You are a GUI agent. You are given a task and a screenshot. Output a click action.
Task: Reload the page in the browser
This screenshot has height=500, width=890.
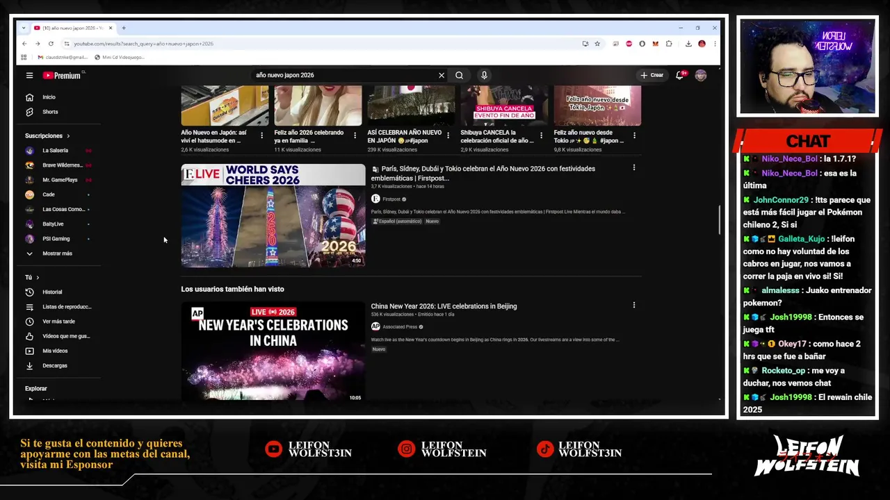coord(51,44)
